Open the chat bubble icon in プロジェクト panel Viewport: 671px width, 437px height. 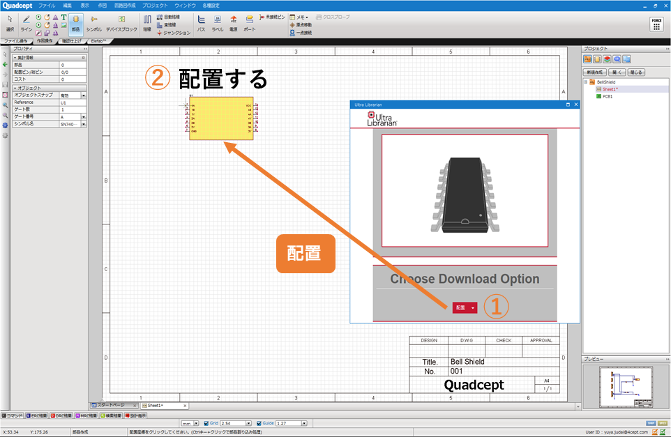(617, 59)
